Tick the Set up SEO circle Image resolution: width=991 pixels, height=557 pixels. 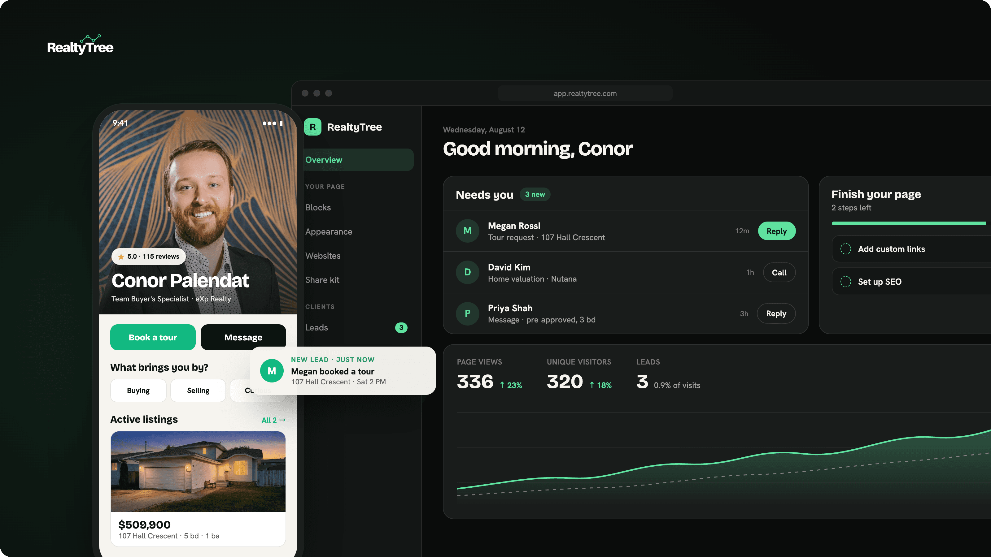coord(845,281)
